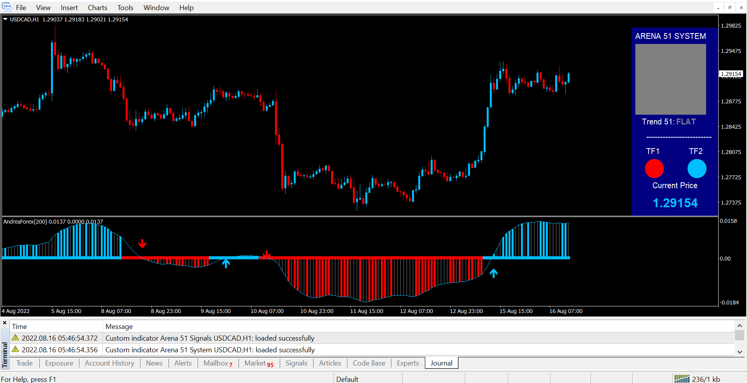This screenshot has width=747, height=383.
Task: Click the red TF1 circle indicator
Action: point(654,169)
